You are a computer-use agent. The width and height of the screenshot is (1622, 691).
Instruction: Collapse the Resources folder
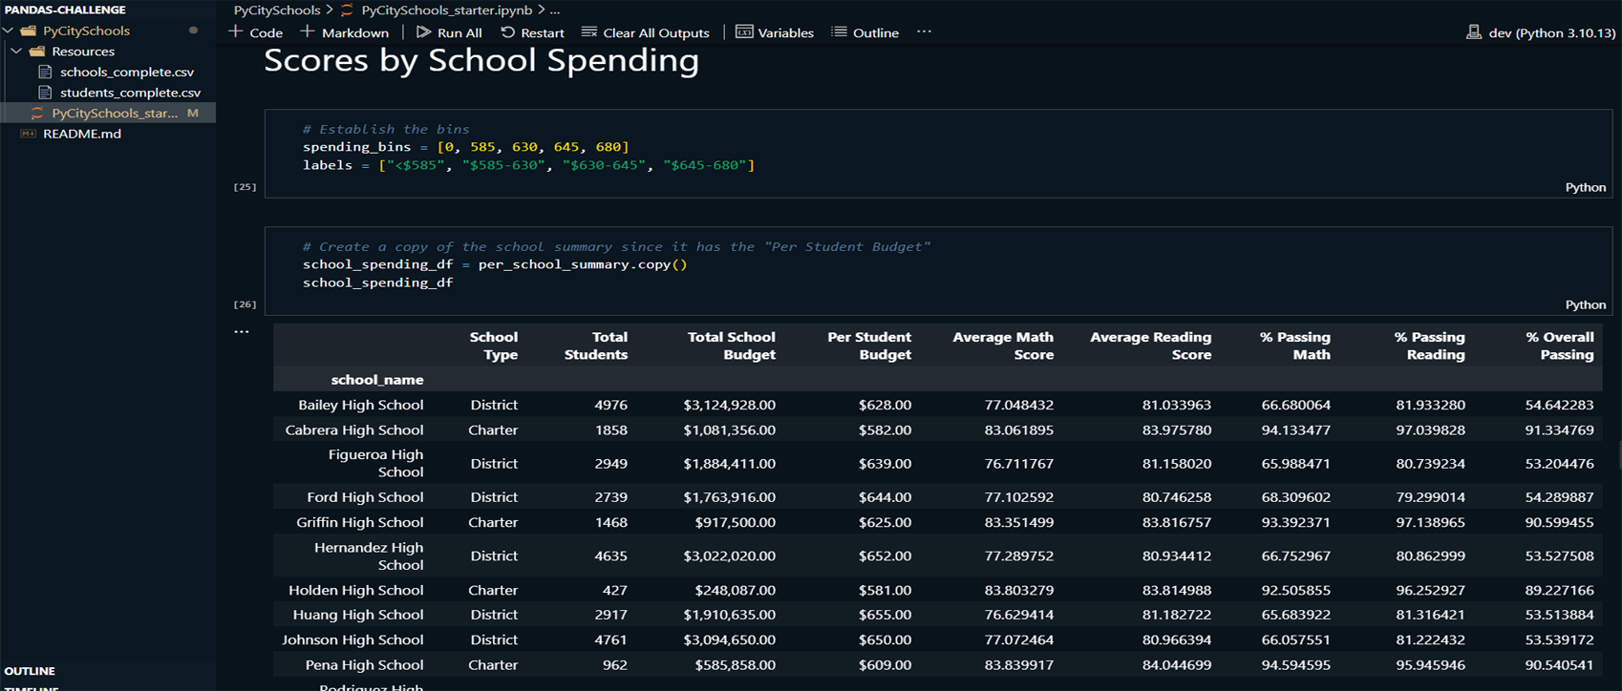pyautogui.click(x=17, y=52)
